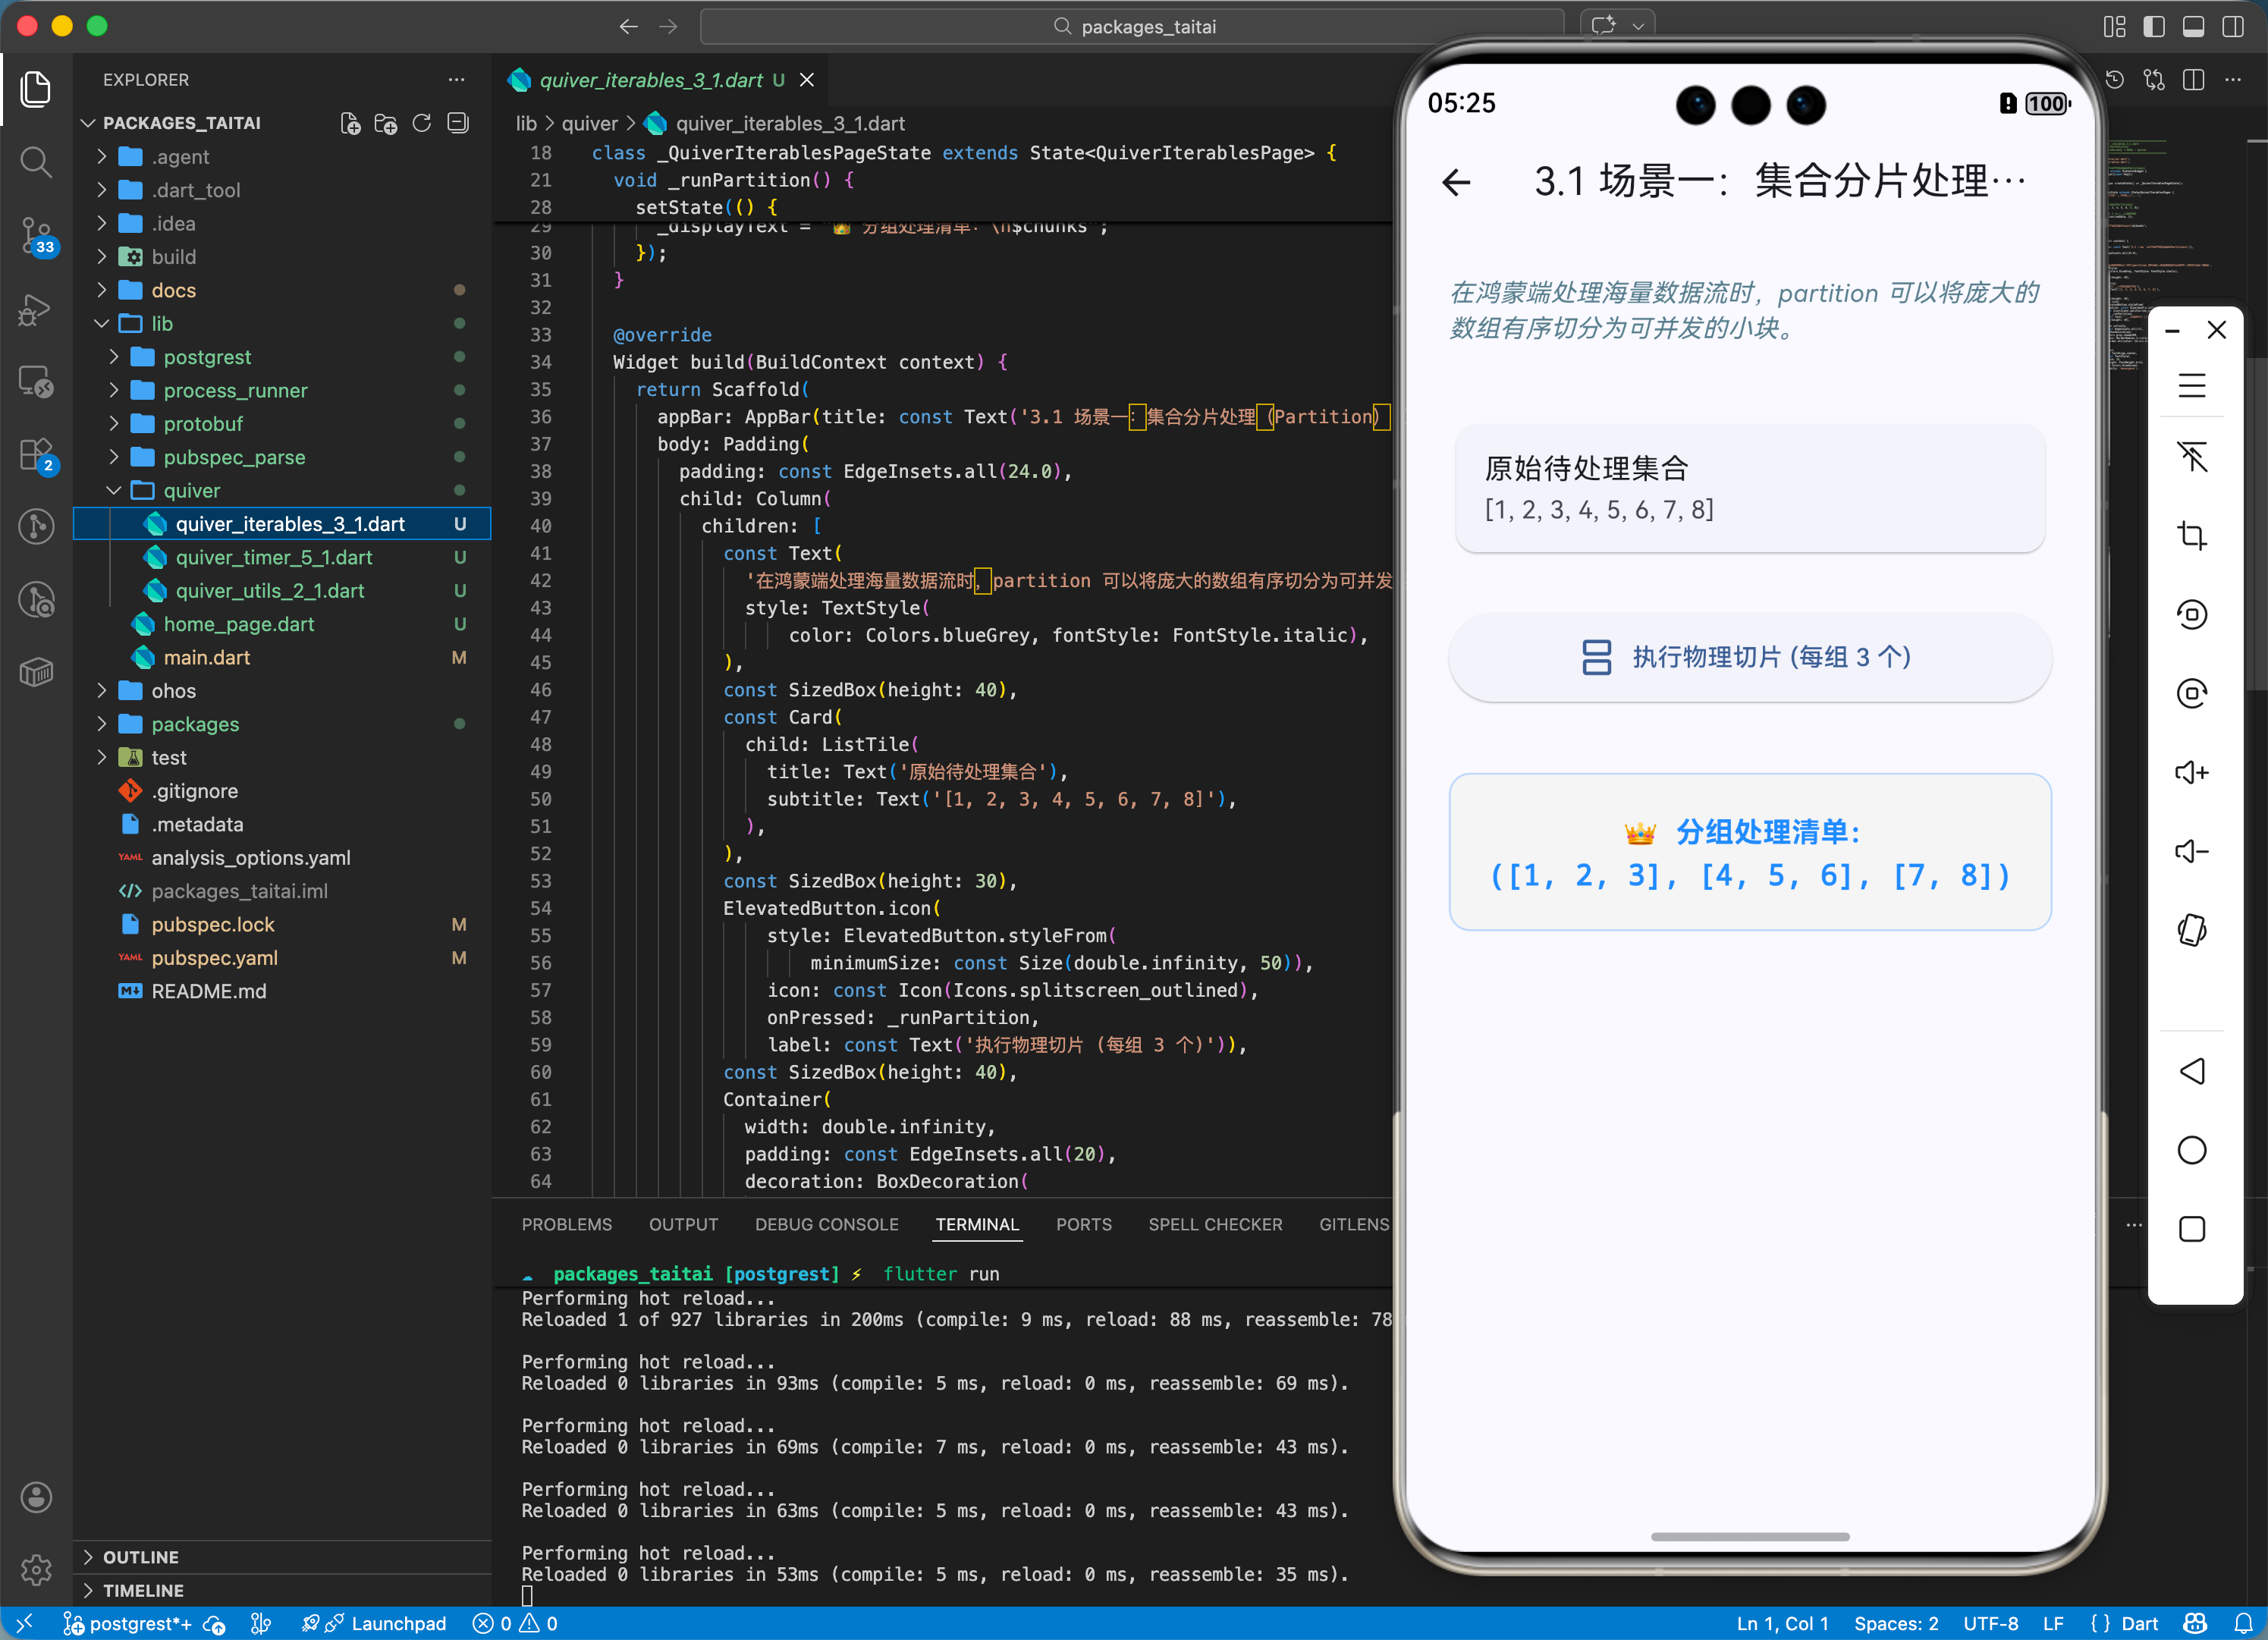Image resolution: width=2268 pixels, height=1640 pixels.
Task: Open main.dart from the file tree
Action: 207,657
